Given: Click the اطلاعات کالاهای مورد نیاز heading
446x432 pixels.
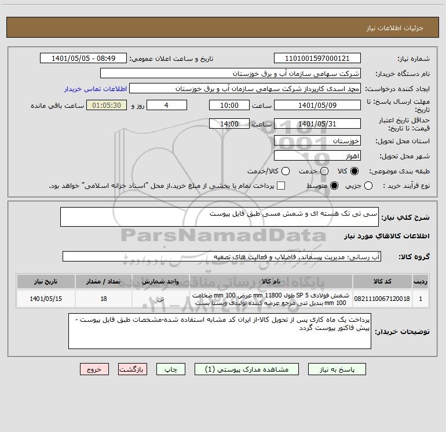Looking at the screenshot, I should tap(387, 236).
